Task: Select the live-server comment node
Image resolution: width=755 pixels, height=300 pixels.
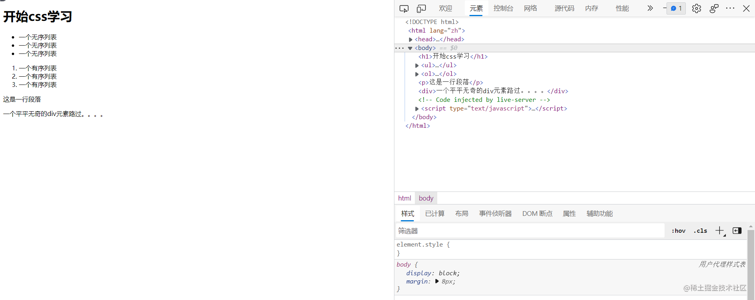Action: point(484,100)
